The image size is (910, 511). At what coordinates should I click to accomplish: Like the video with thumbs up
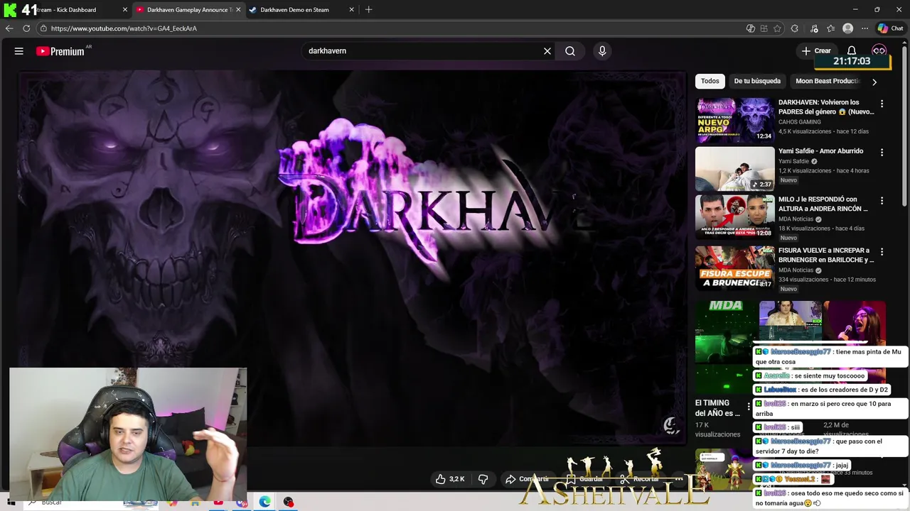pos(449,479)
